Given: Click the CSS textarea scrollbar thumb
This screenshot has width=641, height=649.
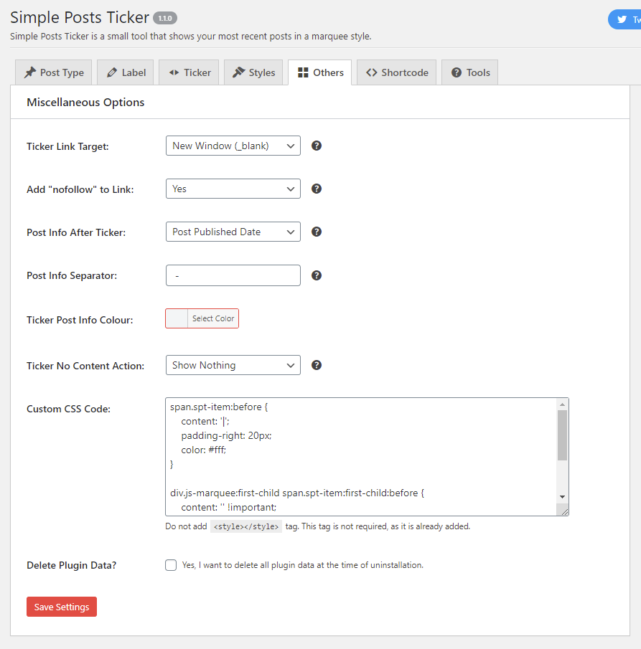Looking at the screenshot, I should [562, 435].
